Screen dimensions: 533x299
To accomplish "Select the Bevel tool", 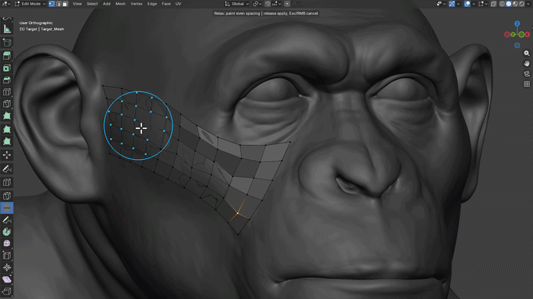I will [x=7, y=80].
